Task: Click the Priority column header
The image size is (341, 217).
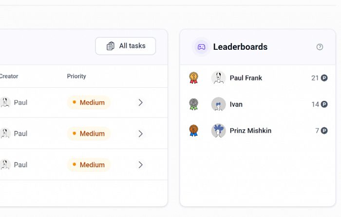Action: pos(76,76)
